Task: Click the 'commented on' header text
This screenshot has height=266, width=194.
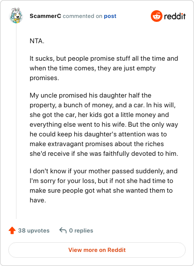Action: click(82, 16)
